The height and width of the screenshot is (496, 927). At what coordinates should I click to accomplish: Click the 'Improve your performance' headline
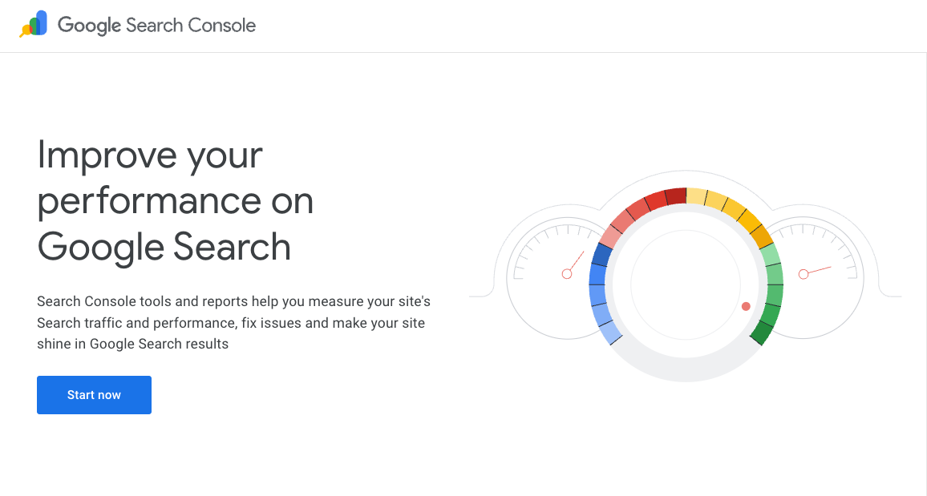(x=175, y=200)
